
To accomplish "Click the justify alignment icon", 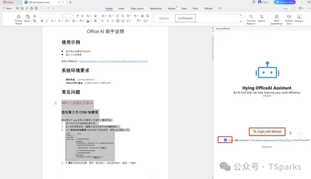I will point(117,21).
